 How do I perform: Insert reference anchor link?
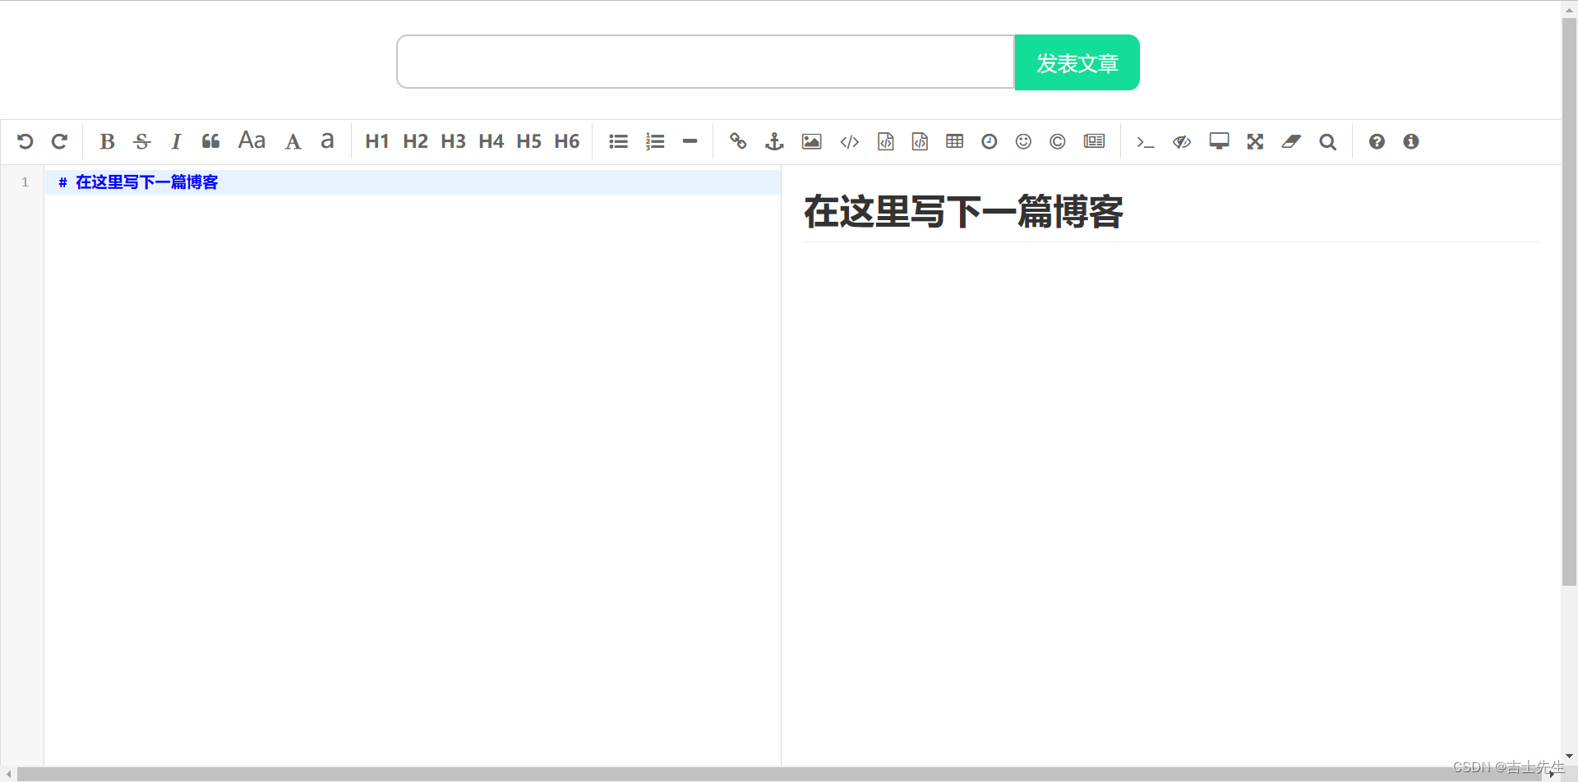point(774,141)
